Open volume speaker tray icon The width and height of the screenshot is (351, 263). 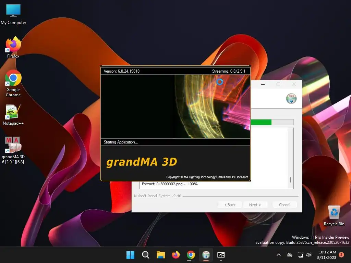tap(309, 255)
